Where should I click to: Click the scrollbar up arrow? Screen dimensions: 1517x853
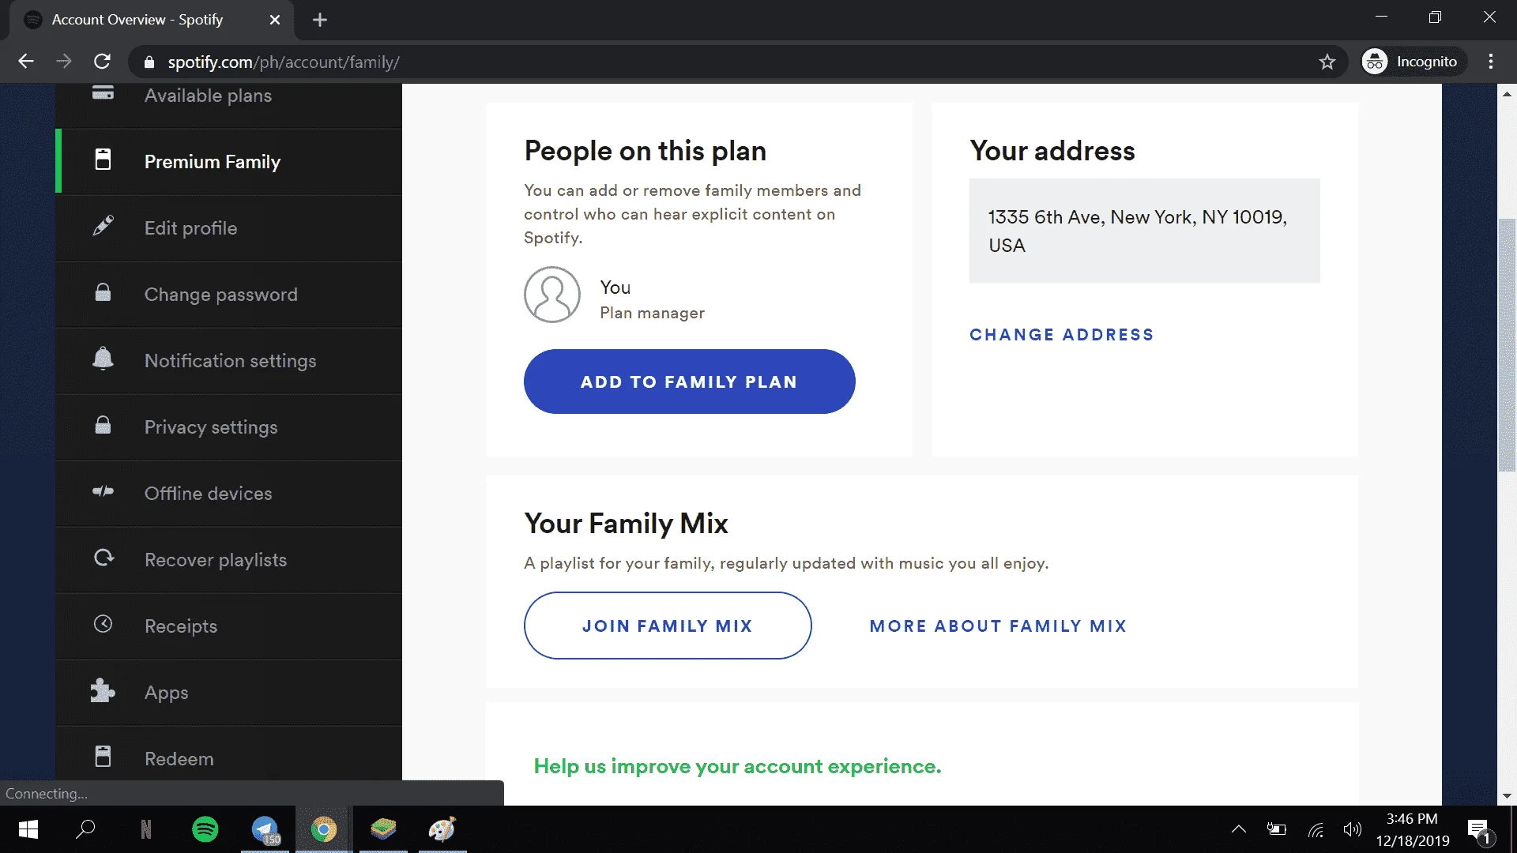[x=1507, y=94]
